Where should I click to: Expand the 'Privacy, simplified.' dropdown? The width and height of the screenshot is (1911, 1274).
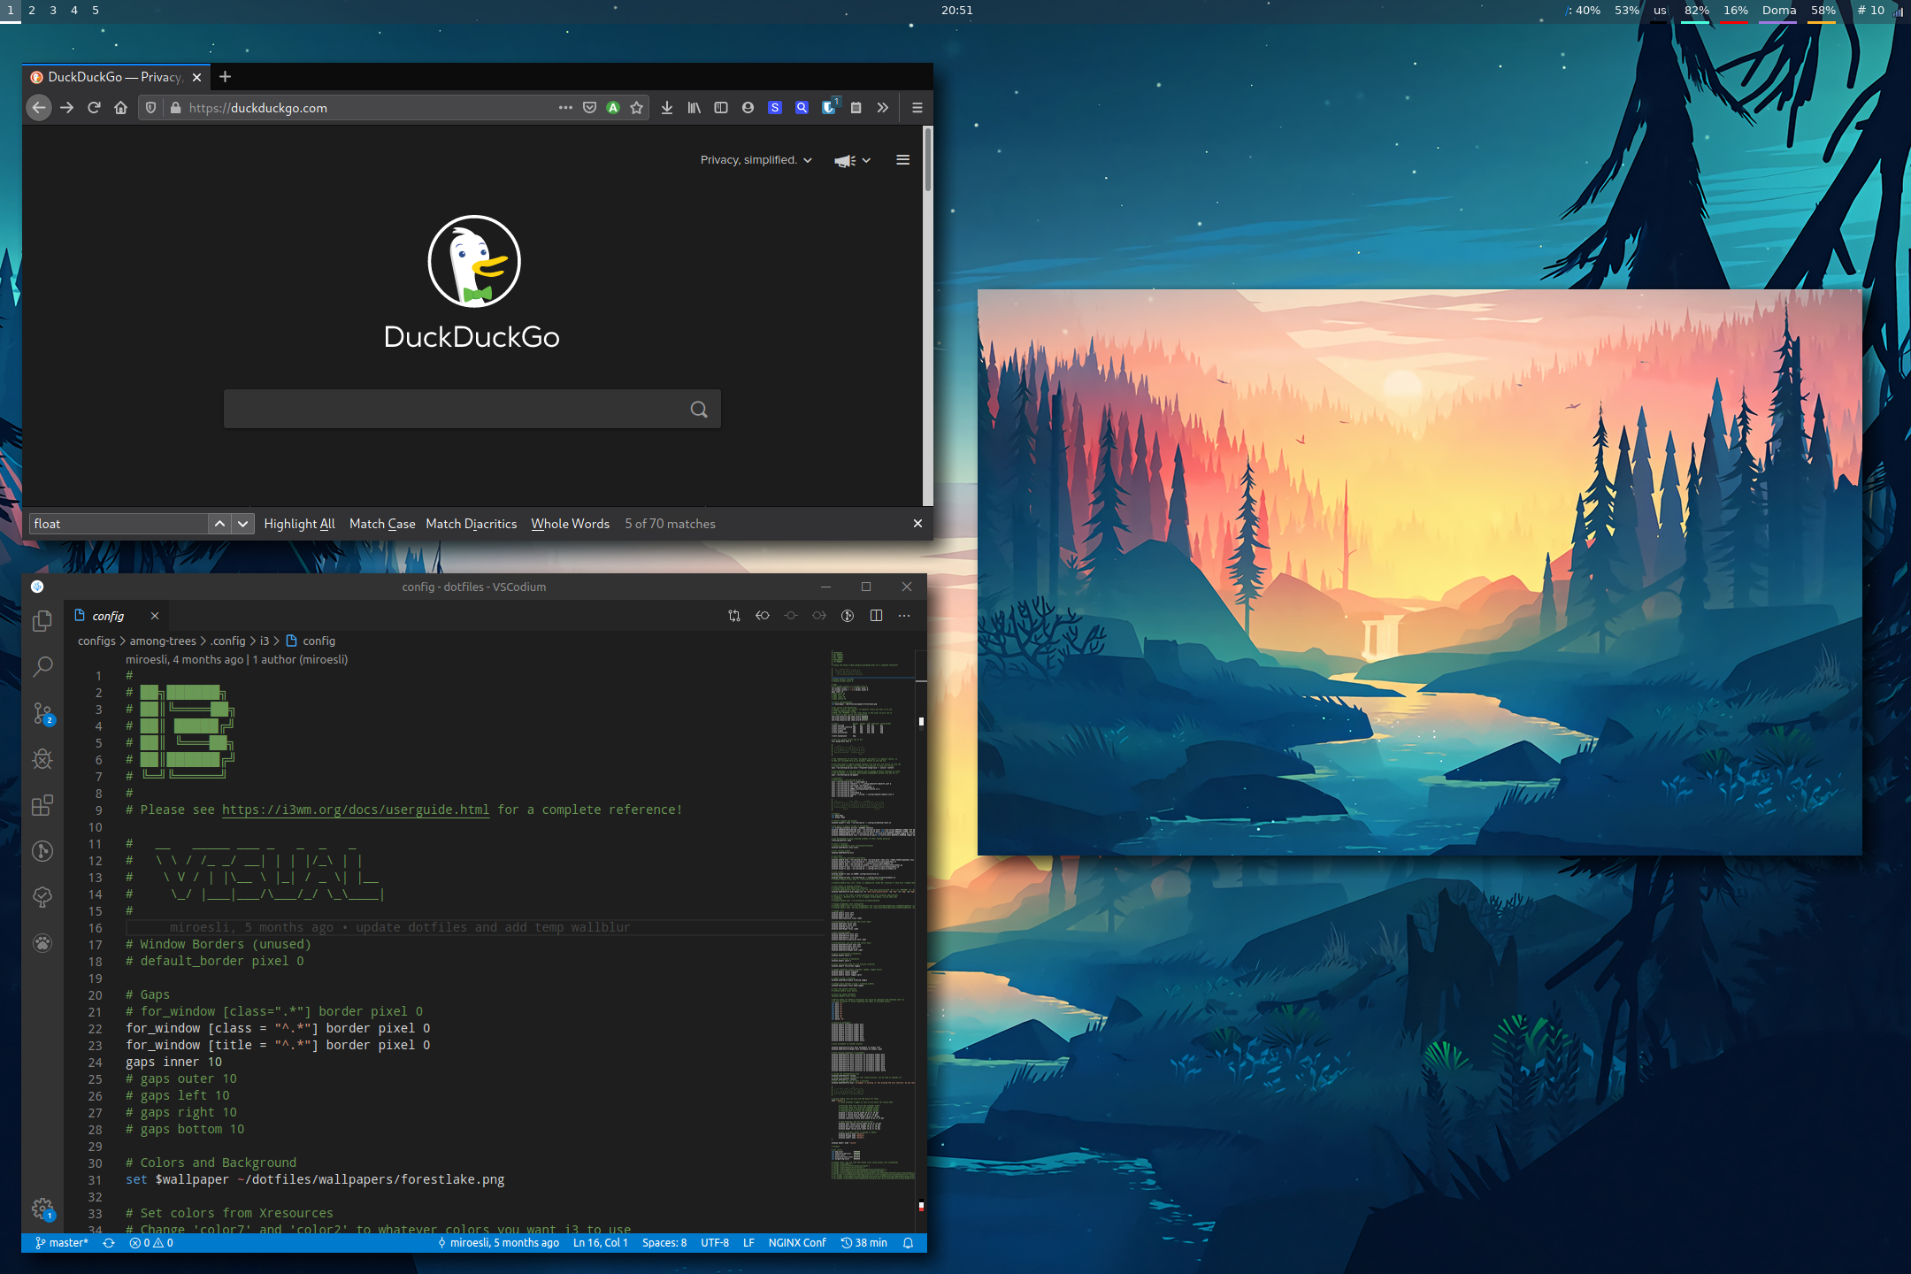point(756,160)
